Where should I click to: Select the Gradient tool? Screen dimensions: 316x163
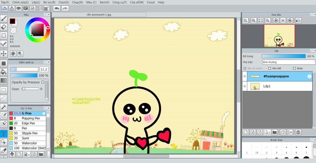(x=4, y=80)
